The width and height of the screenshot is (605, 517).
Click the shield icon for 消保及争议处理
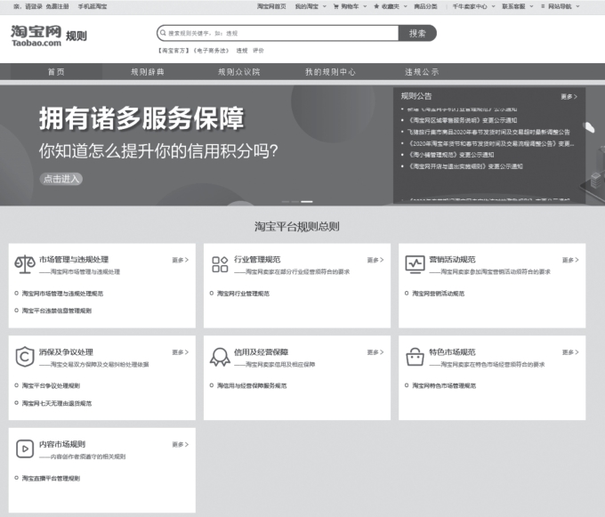pos(25,357)
